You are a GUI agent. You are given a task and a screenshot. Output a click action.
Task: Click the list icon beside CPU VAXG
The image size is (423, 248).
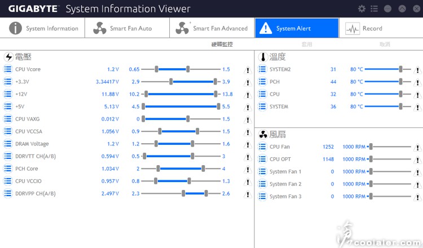click(8, 119)
